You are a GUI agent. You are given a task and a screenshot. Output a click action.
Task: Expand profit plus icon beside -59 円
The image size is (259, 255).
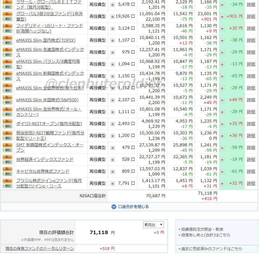[x=222, y=148]
